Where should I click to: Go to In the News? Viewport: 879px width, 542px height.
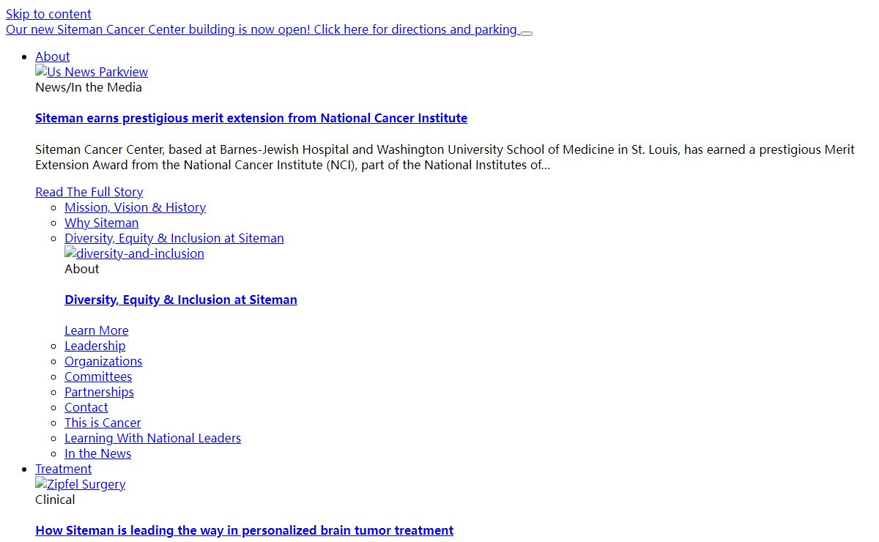point(98,453)
